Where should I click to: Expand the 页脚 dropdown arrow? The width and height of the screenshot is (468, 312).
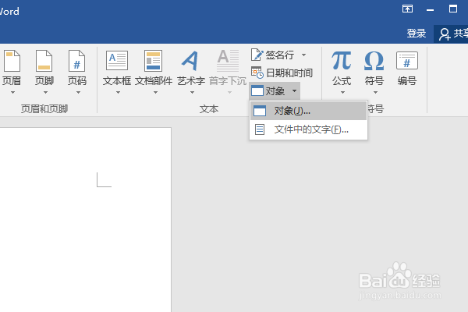[45, 93]
